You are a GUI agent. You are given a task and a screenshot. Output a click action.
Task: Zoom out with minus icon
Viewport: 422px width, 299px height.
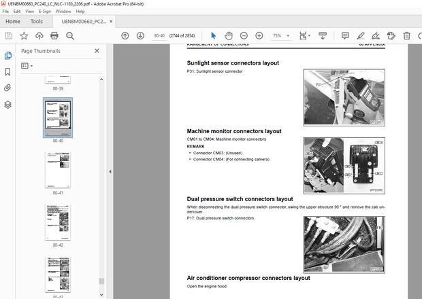[x=244, y=35]
